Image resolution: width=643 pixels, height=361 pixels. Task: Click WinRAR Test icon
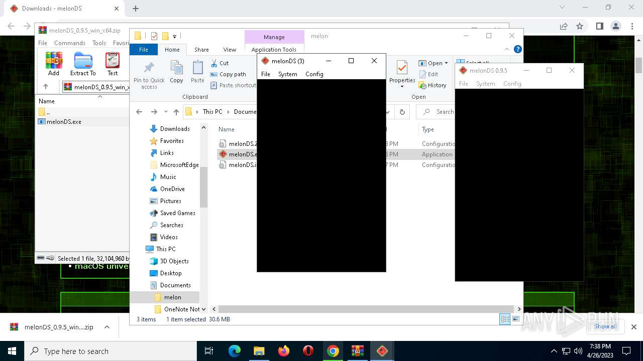pyautogui.click(x=113, y=64)
